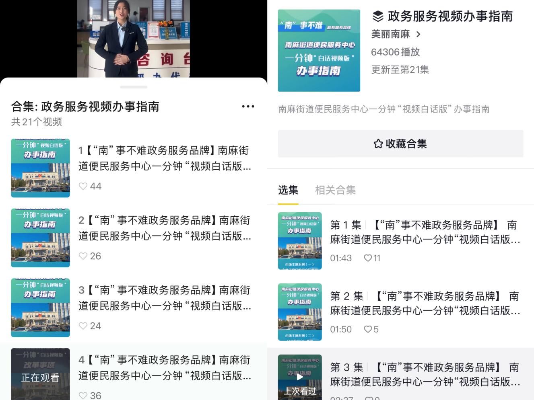
Task: Click the 收藏合集 button
Action: pos(400,144)
